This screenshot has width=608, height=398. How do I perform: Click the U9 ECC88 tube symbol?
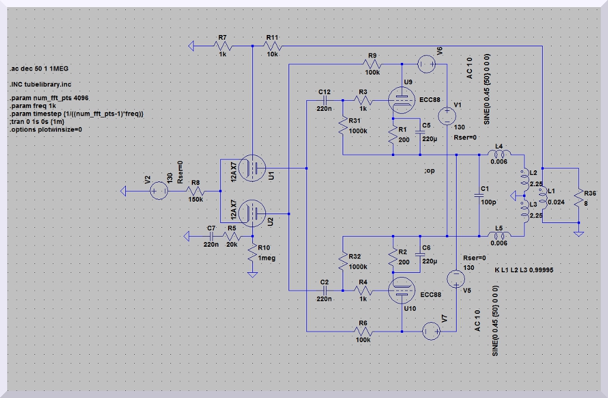pyautogui.click(x=402, y=99)
